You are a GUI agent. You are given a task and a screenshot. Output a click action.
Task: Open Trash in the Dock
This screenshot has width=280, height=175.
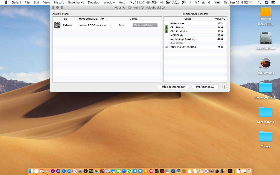pos(249,171)
